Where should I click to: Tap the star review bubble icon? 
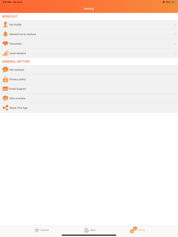point(5,98)
